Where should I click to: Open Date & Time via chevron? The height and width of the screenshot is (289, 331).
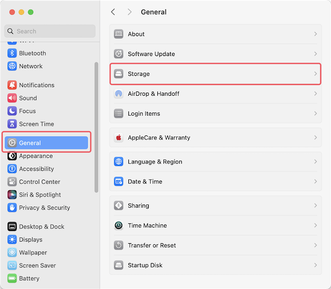tap(315, 182)
